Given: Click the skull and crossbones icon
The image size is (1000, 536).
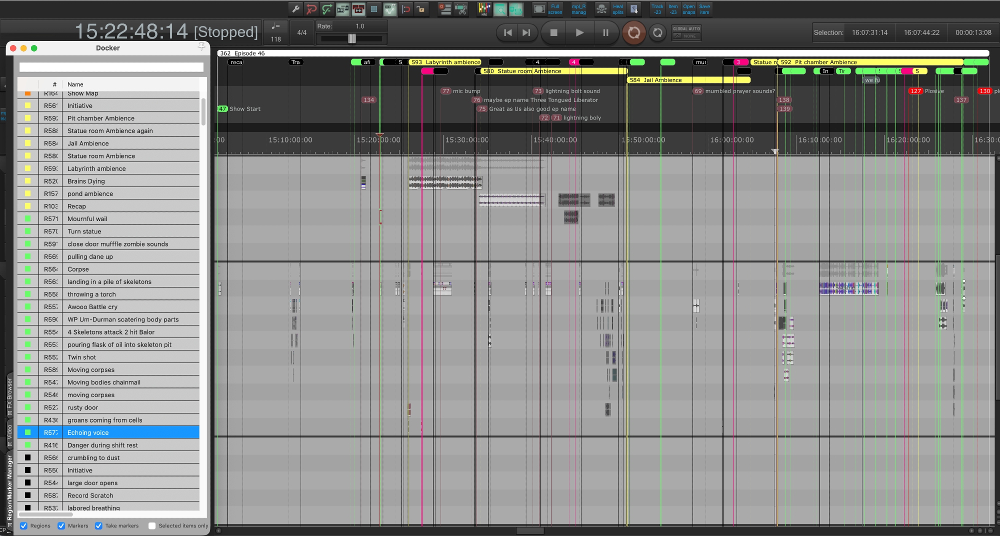Looking at the screenshot, I should (x=602, y=9).
